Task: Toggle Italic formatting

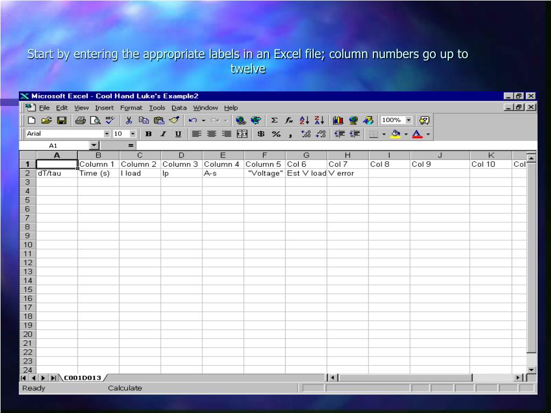Action: (163, 134)
